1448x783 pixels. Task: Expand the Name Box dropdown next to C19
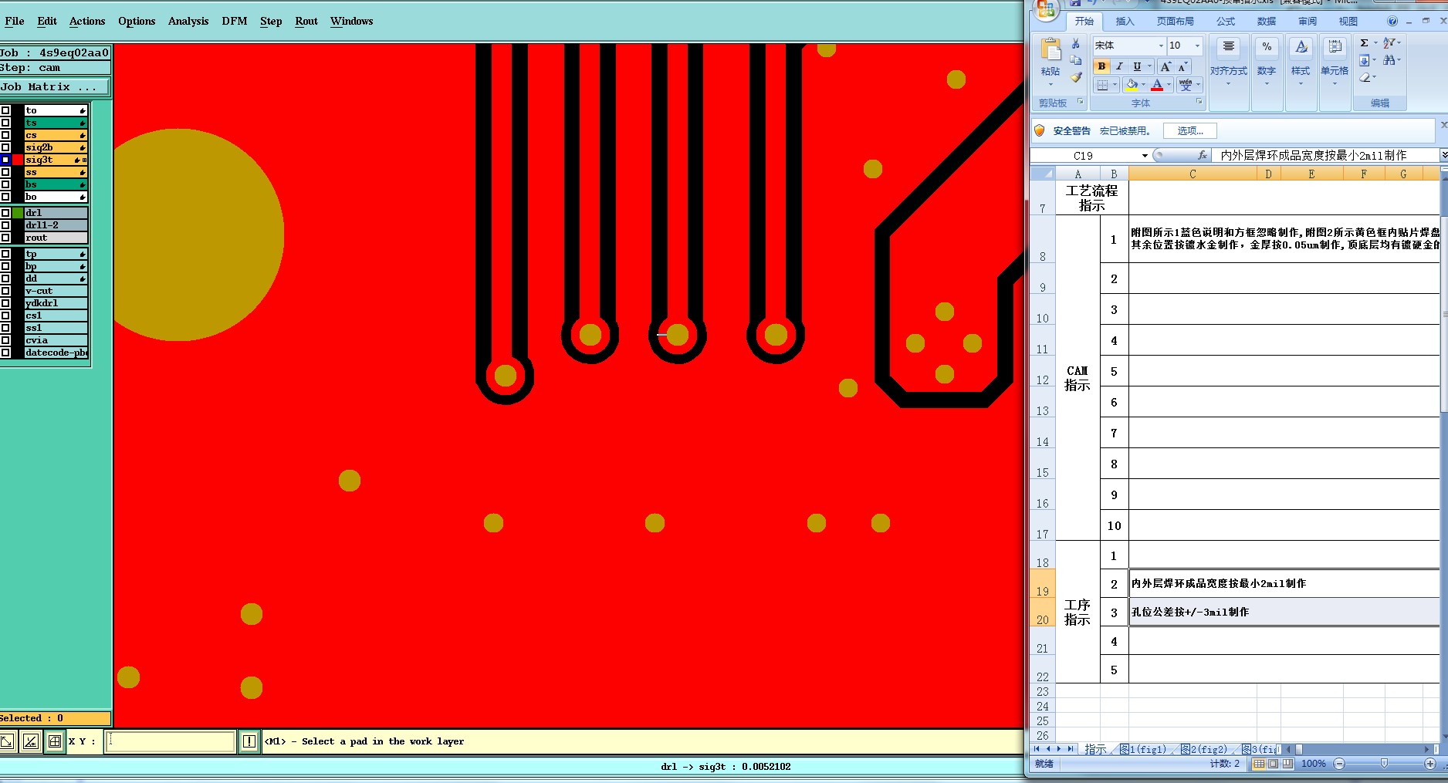point(1145,156)
